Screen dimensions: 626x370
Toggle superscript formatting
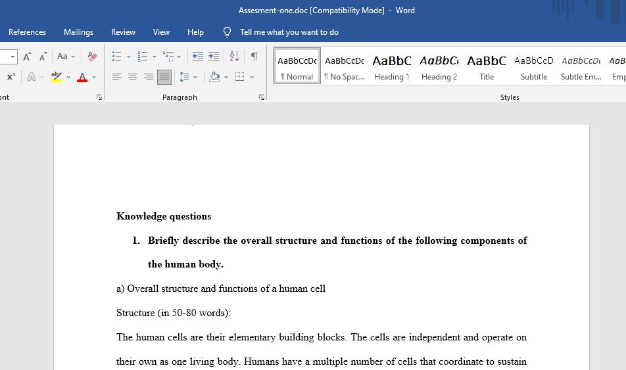(11, 77)
